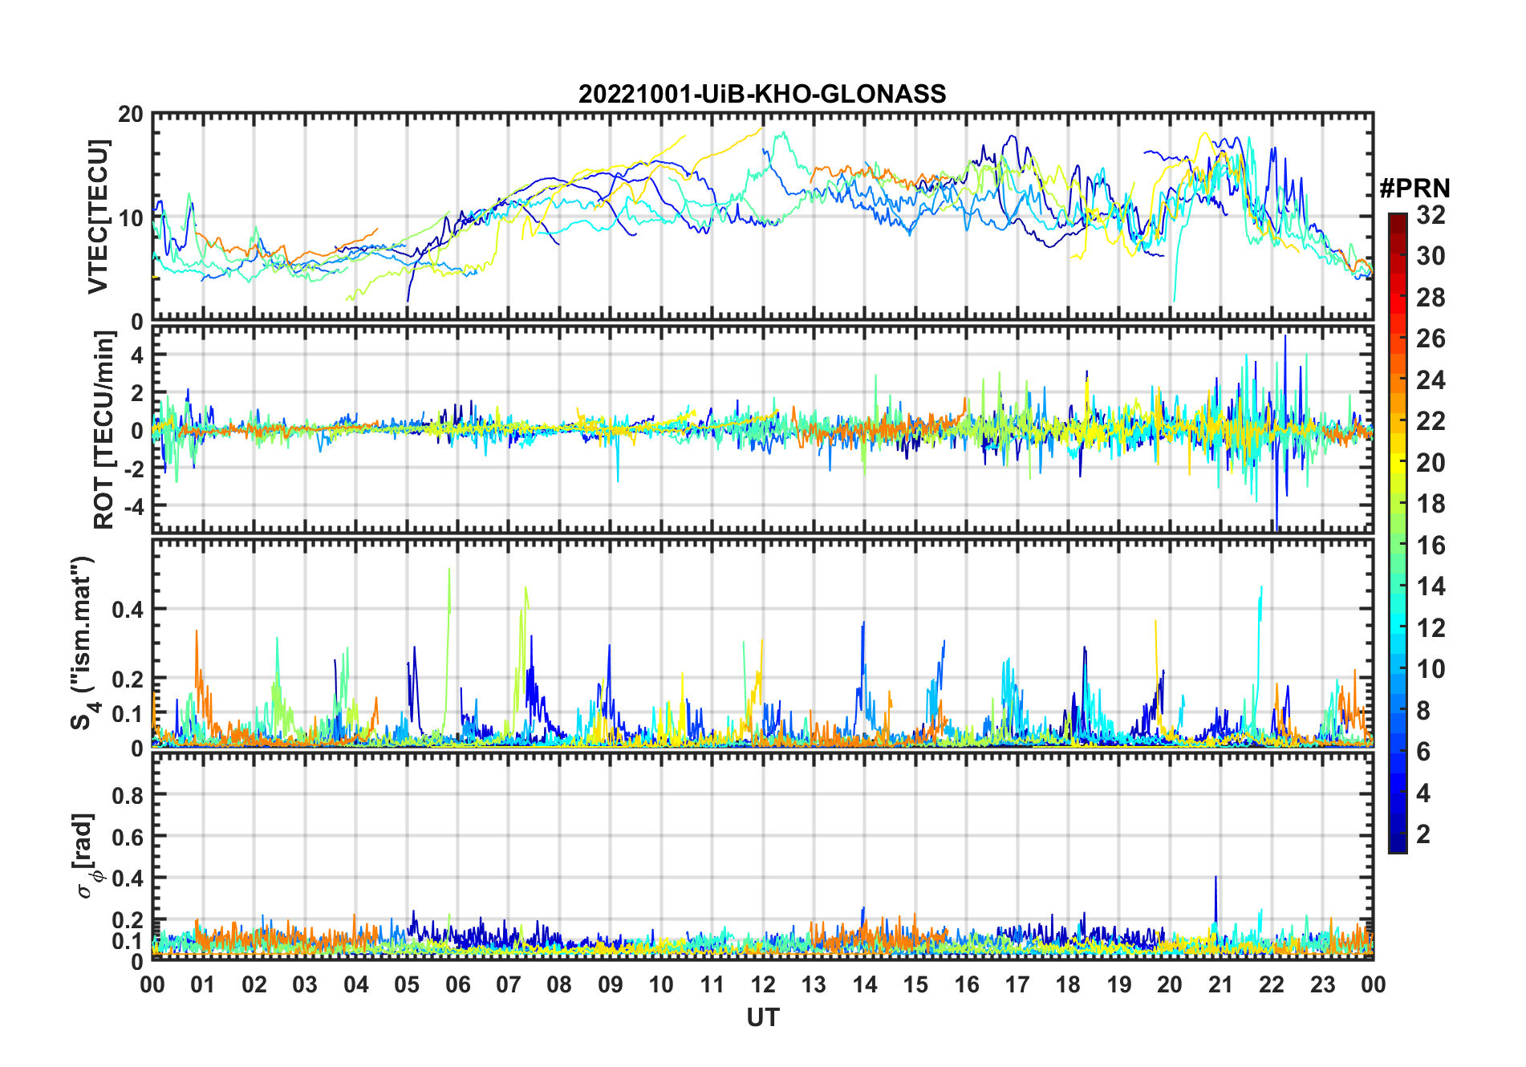Image resolution: width=1526 pixels, height=1067 pixels.
Task: Click the sigma phi tick label 0.8
Action: click(x=128, y=796)
